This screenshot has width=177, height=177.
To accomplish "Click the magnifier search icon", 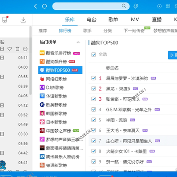I will pyautogui.click(x=124, y=6).
